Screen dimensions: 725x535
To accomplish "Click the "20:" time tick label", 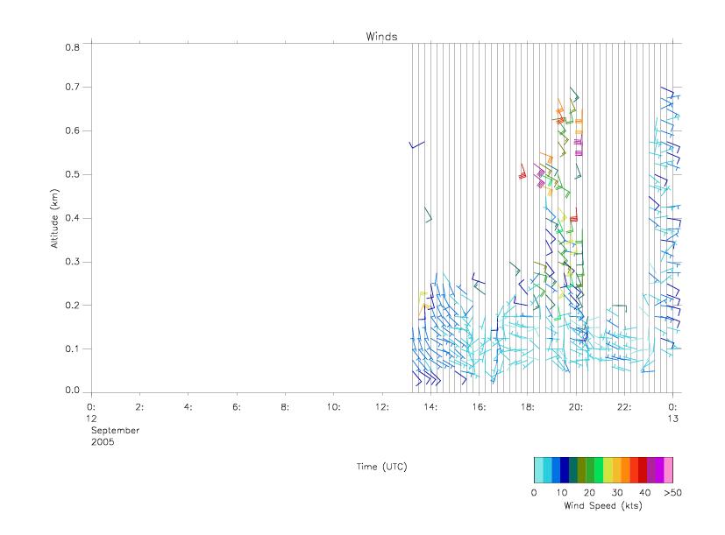I will point(576,407).
